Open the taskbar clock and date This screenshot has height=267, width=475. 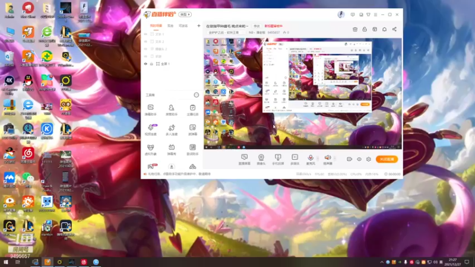453,262
